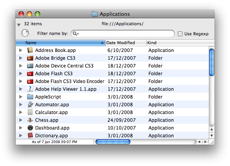
Task: Click the vertical scroll up arrow
Action: click(211, 129)
